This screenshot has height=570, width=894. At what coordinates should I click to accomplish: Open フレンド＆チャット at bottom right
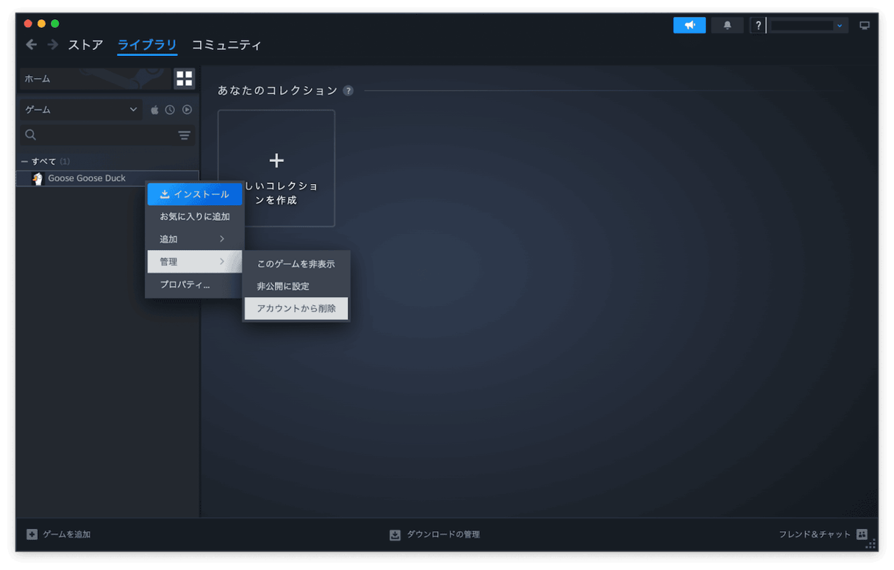pyautogui.click(x=815, y=535)
